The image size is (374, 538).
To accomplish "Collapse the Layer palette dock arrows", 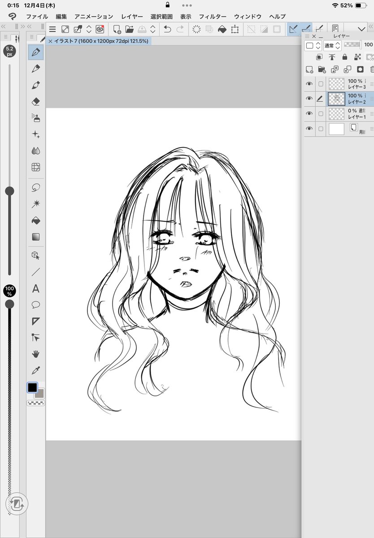I will tap(370, 27).
